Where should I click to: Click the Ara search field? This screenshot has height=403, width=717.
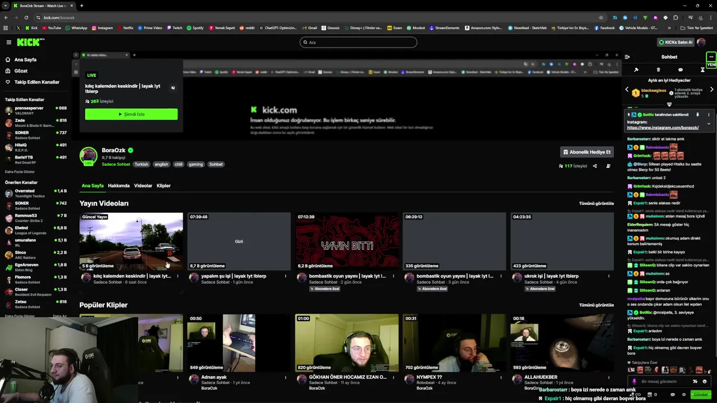point(358,42)
